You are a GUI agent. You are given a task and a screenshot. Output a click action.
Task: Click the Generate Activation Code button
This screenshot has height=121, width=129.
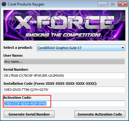(100, 114)
